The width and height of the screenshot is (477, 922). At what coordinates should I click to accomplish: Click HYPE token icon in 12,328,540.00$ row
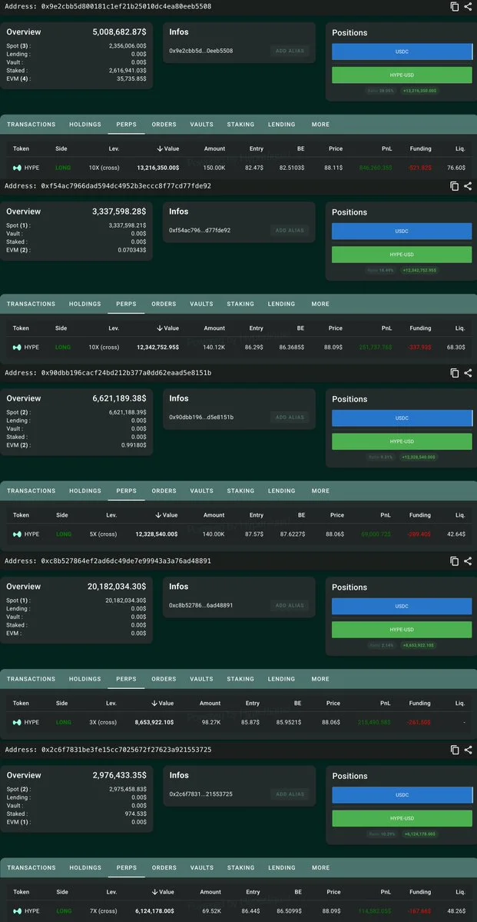pyautogui.click(x=17, y=534)
